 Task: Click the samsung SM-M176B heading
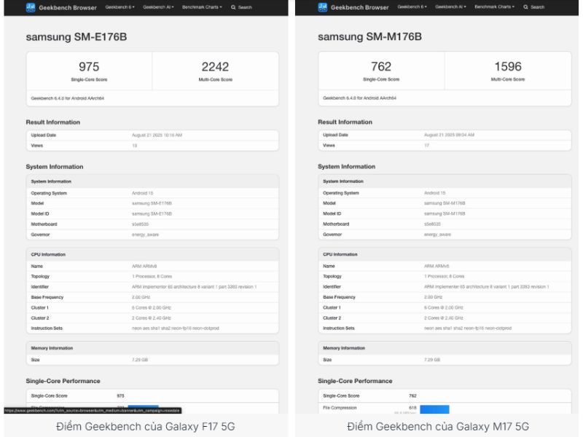tap(369, 36)
